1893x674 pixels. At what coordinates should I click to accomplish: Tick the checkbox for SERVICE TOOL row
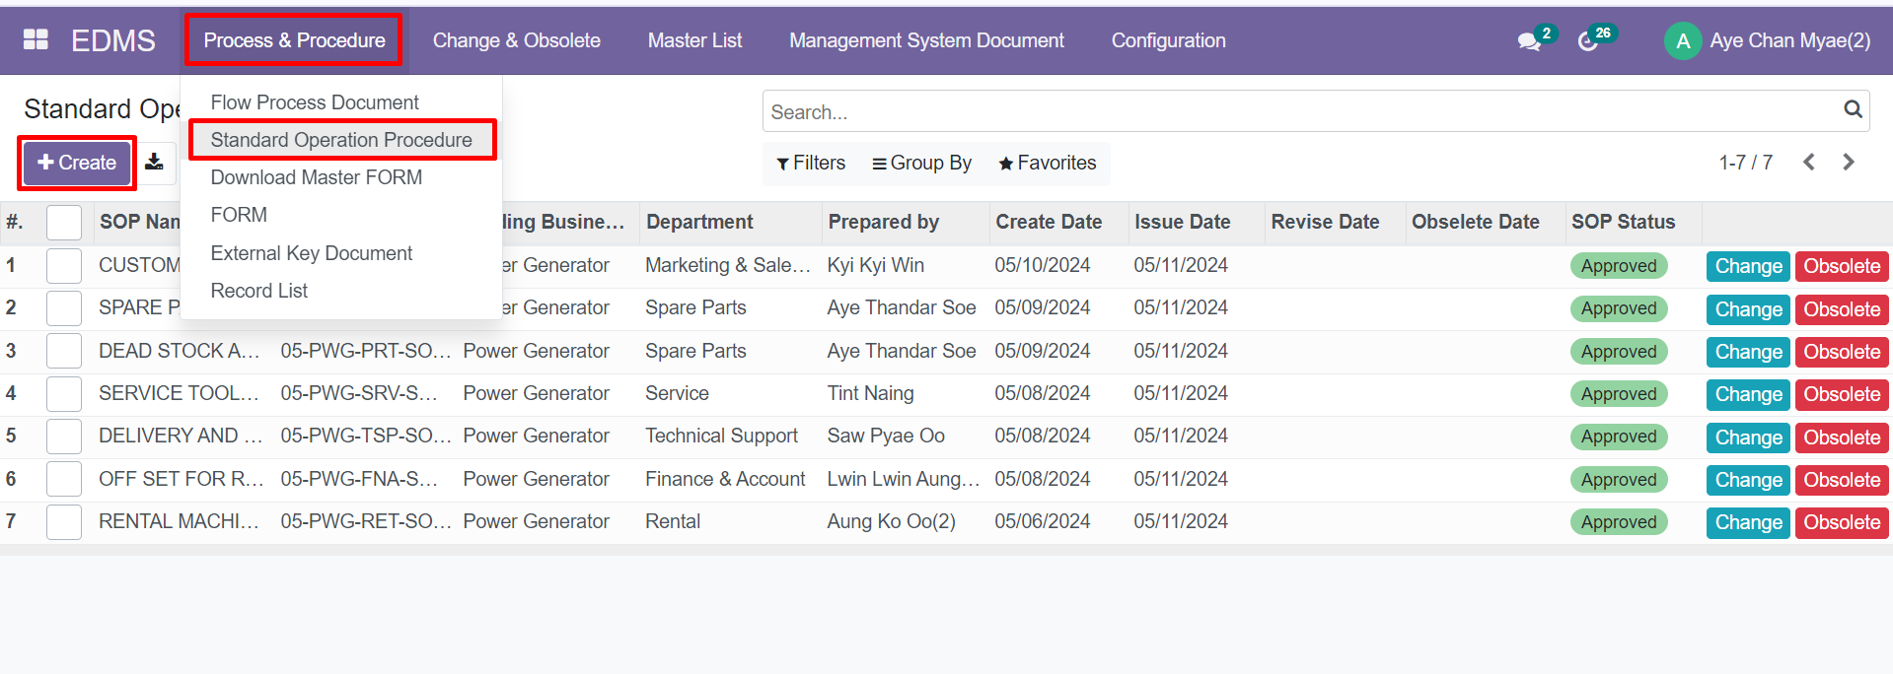pos(64,394)
